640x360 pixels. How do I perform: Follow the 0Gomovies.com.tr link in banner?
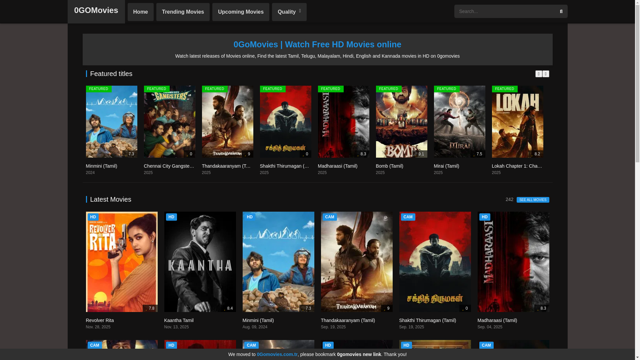click(277, 354)
